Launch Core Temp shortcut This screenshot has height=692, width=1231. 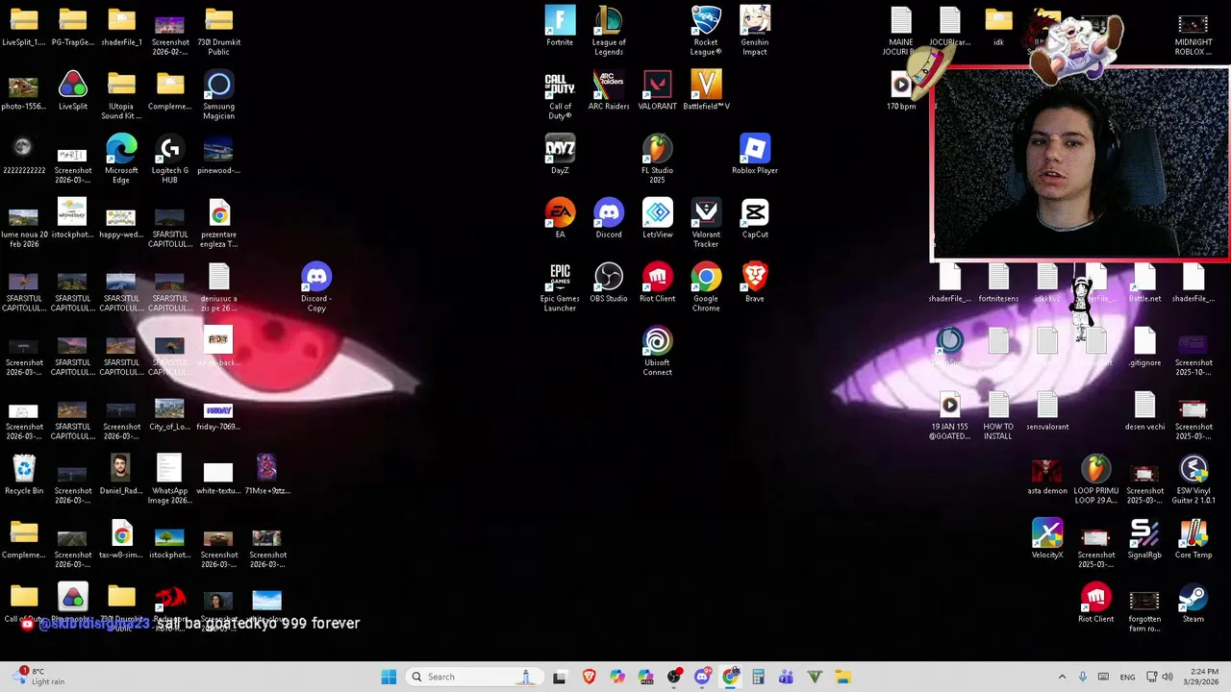[x=1193, y=539]
